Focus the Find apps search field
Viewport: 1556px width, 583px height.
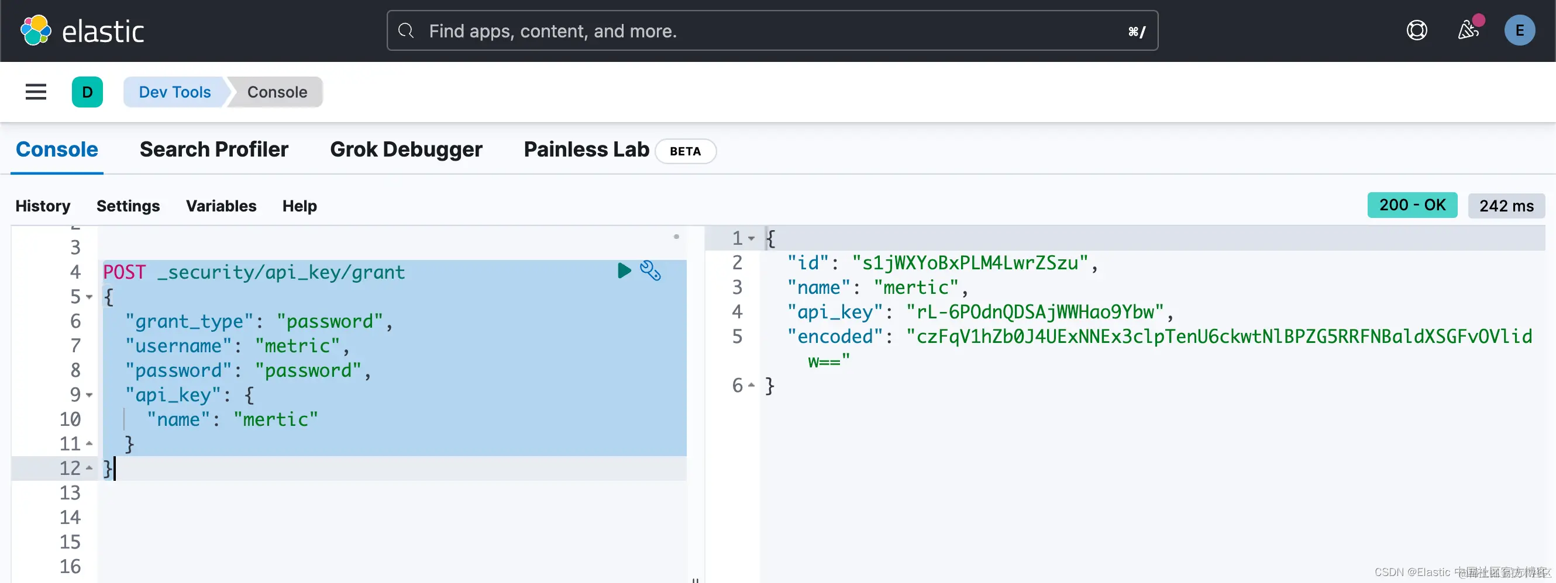coord(772,31)
